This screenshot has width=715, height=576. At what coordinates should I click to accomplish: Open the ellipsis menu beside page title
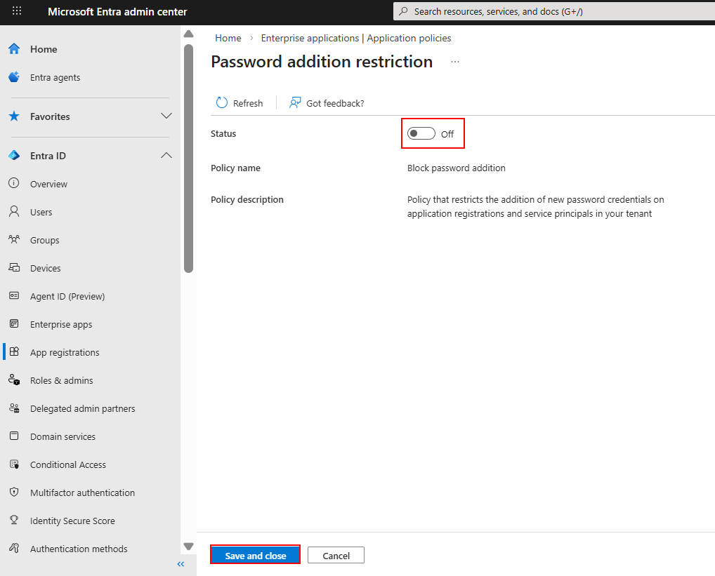pos(455,62)
